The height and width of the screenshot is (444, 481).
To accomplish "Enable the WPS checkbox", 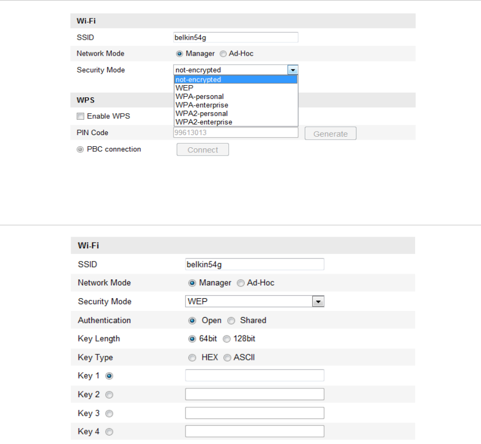I will [80, 116].
